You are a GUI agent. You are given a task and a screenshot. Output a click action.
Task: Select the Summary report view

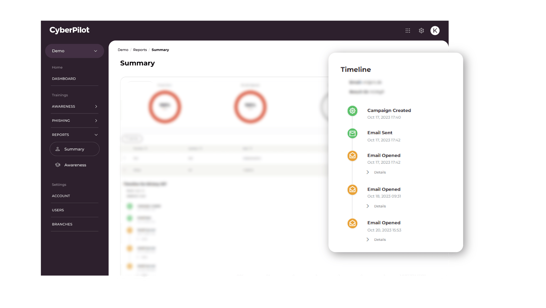coord(74,149)
